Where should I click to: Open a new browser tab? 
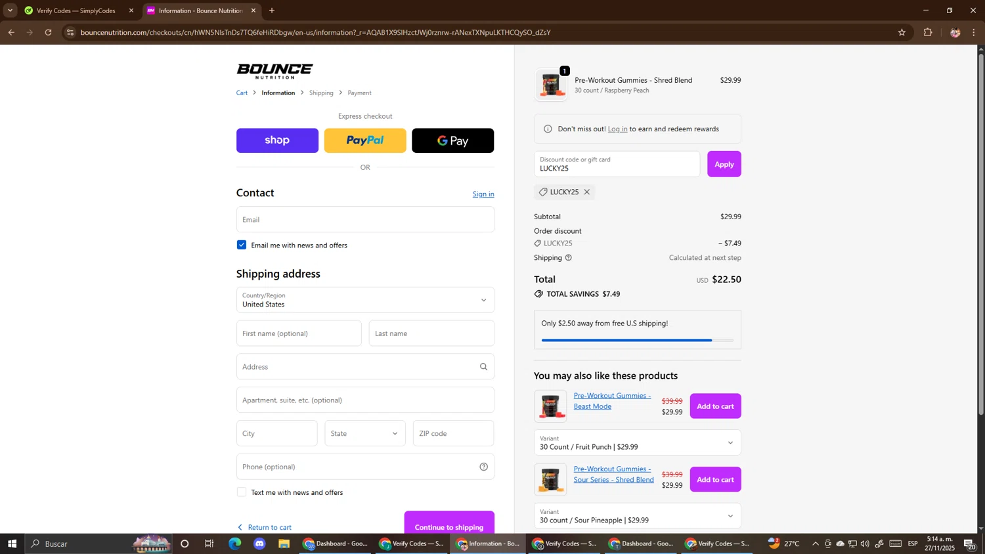tap(272, 11)
